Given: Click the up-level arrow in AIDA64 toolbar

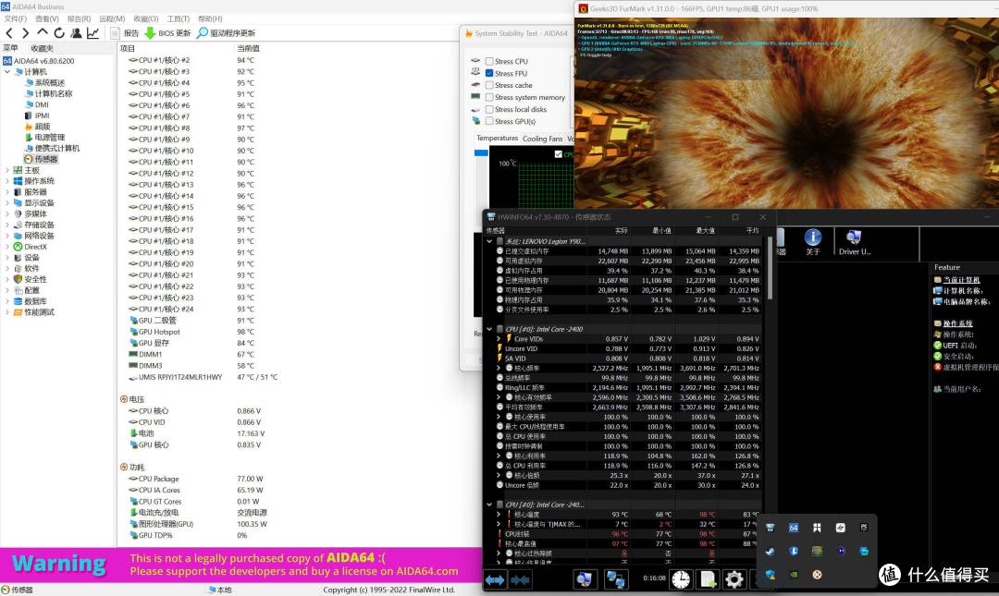Looking at the screenshot, I should click(42, 32).
